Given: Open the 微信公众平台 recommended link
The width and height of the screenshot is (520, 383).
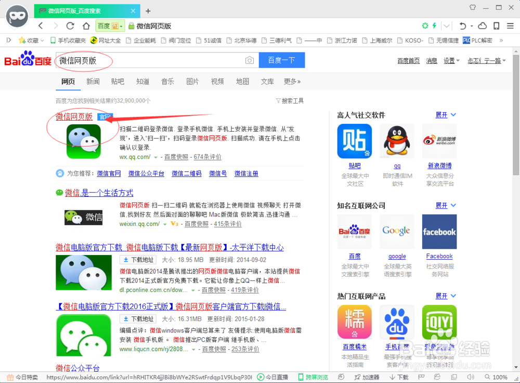Looking at the screenshot, I should 146,174.
